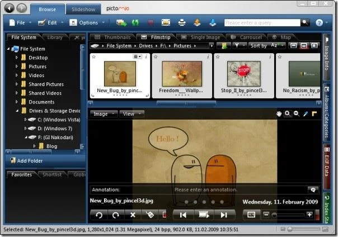
Task: Toggle the star on Stop_II thumbnail
Action: [218, 56]
